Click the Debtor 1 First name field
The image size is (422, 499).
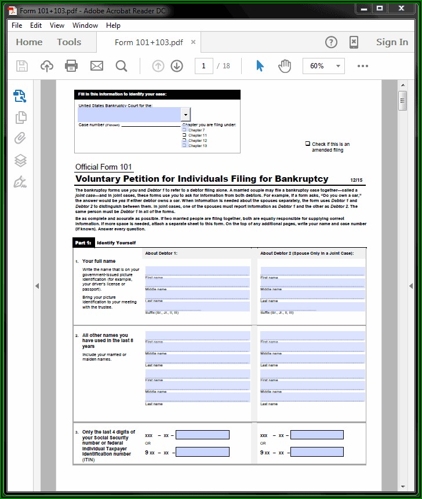197,271
